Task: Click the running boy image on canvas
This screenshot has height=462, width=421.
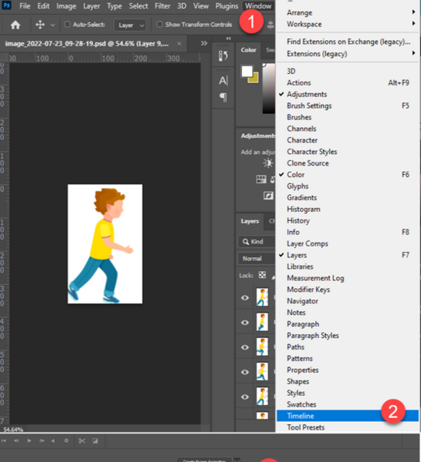Action: click(x=105, y=244)
